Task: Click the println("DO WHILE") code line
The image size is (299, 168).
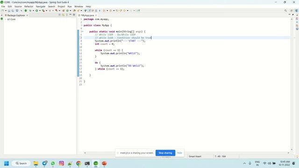Action: 122,66
